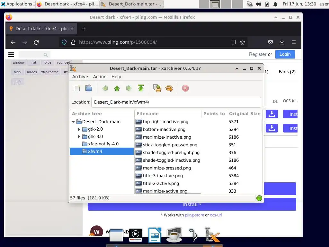Go back with the left green arrow

(105, 88)
